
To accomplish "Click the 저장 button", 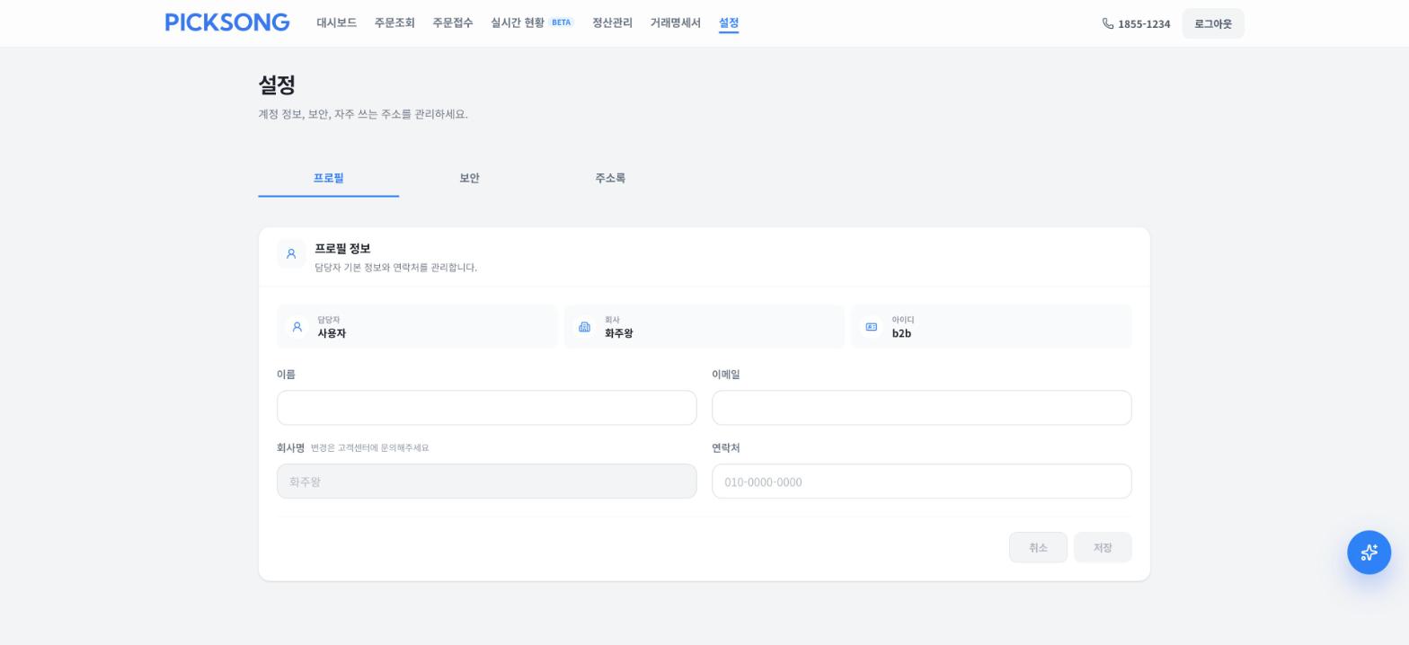I will pyautogui.click(x=1103, y=547).
